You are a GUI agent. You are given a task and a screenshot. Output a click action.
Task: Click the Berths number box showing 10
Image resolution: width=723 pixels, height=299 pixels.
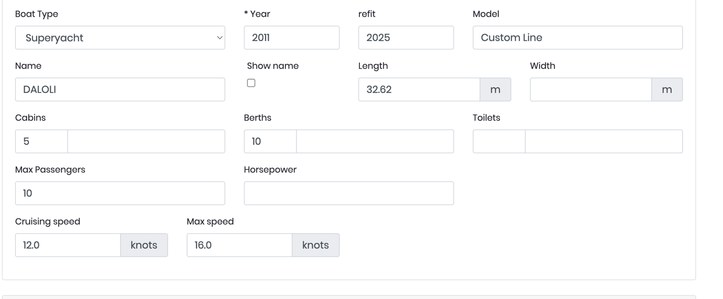click(x=270, y=142)
